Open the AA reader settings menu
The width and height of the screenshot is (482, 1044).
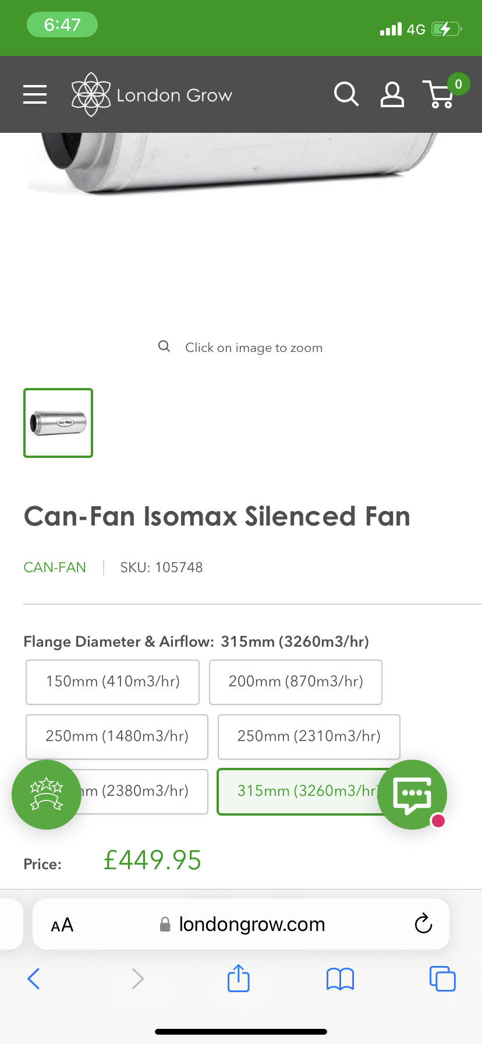coord(62,925)
